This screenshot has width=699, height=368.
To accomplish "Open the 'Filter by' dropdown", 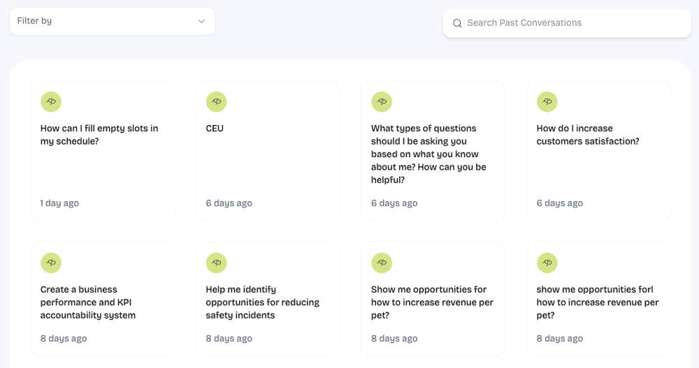I will tap(112, 21).
